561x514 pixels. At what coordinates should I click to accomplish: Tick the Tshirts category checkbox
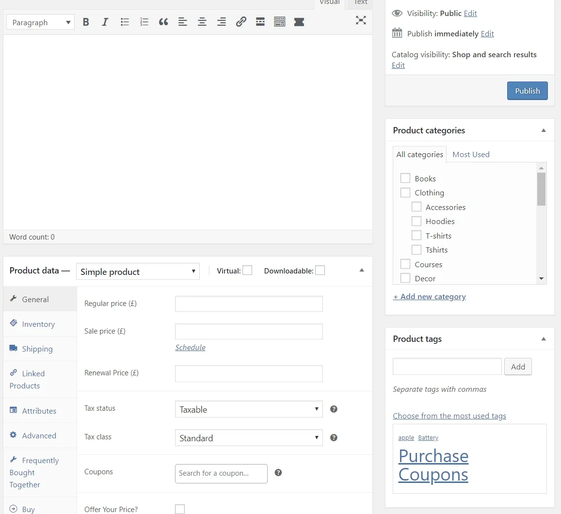point(416,250)
